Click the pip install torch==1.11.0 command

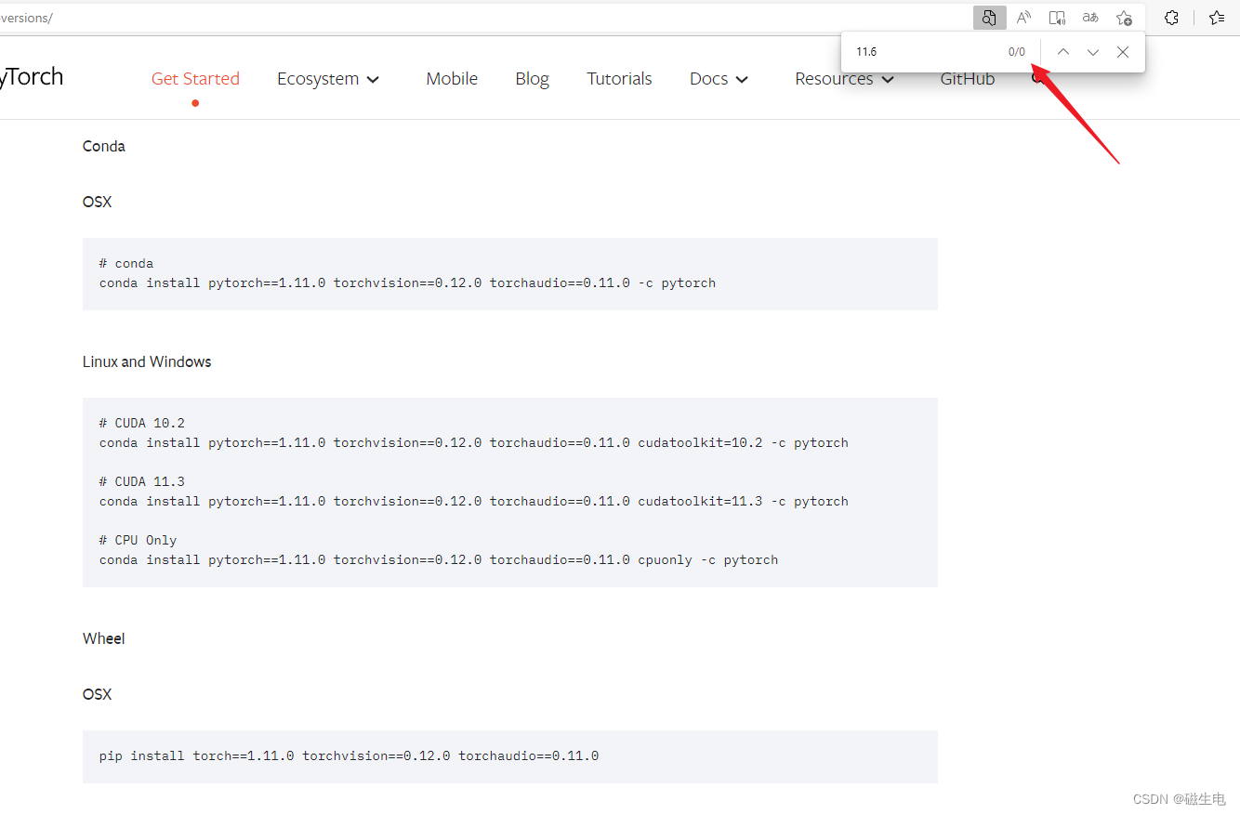click(x=350, y=755)
